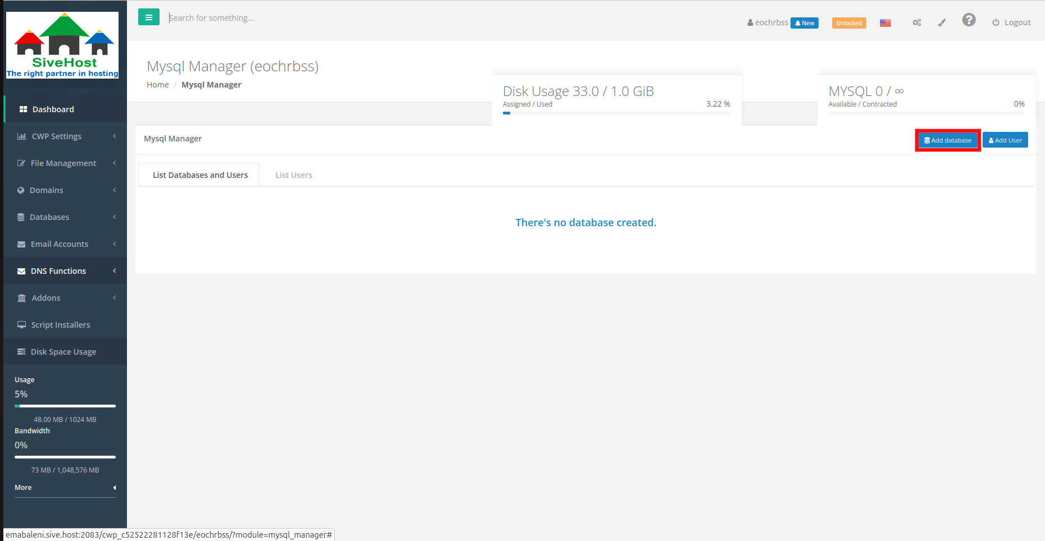Viewport: 1045px width, 541px height.
Task: Click the Home breadcrumb link
Action: coord(157,85)
